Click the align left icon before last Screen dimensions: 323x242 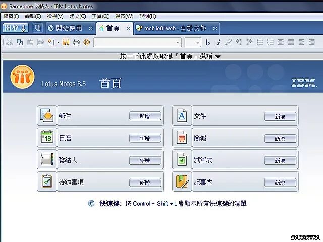pos(301,42)
